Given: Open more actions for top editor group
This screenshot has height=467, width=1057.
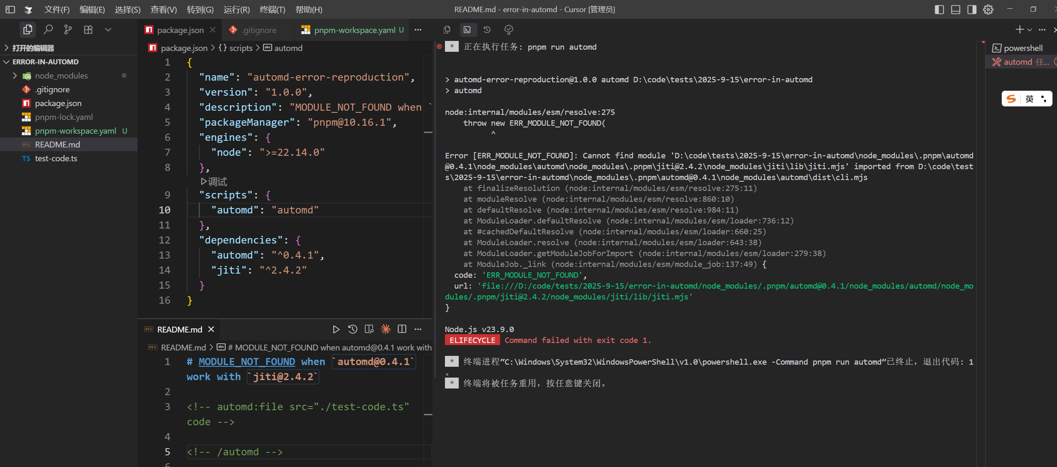Looking at the screenshot, I should [418, 30].
